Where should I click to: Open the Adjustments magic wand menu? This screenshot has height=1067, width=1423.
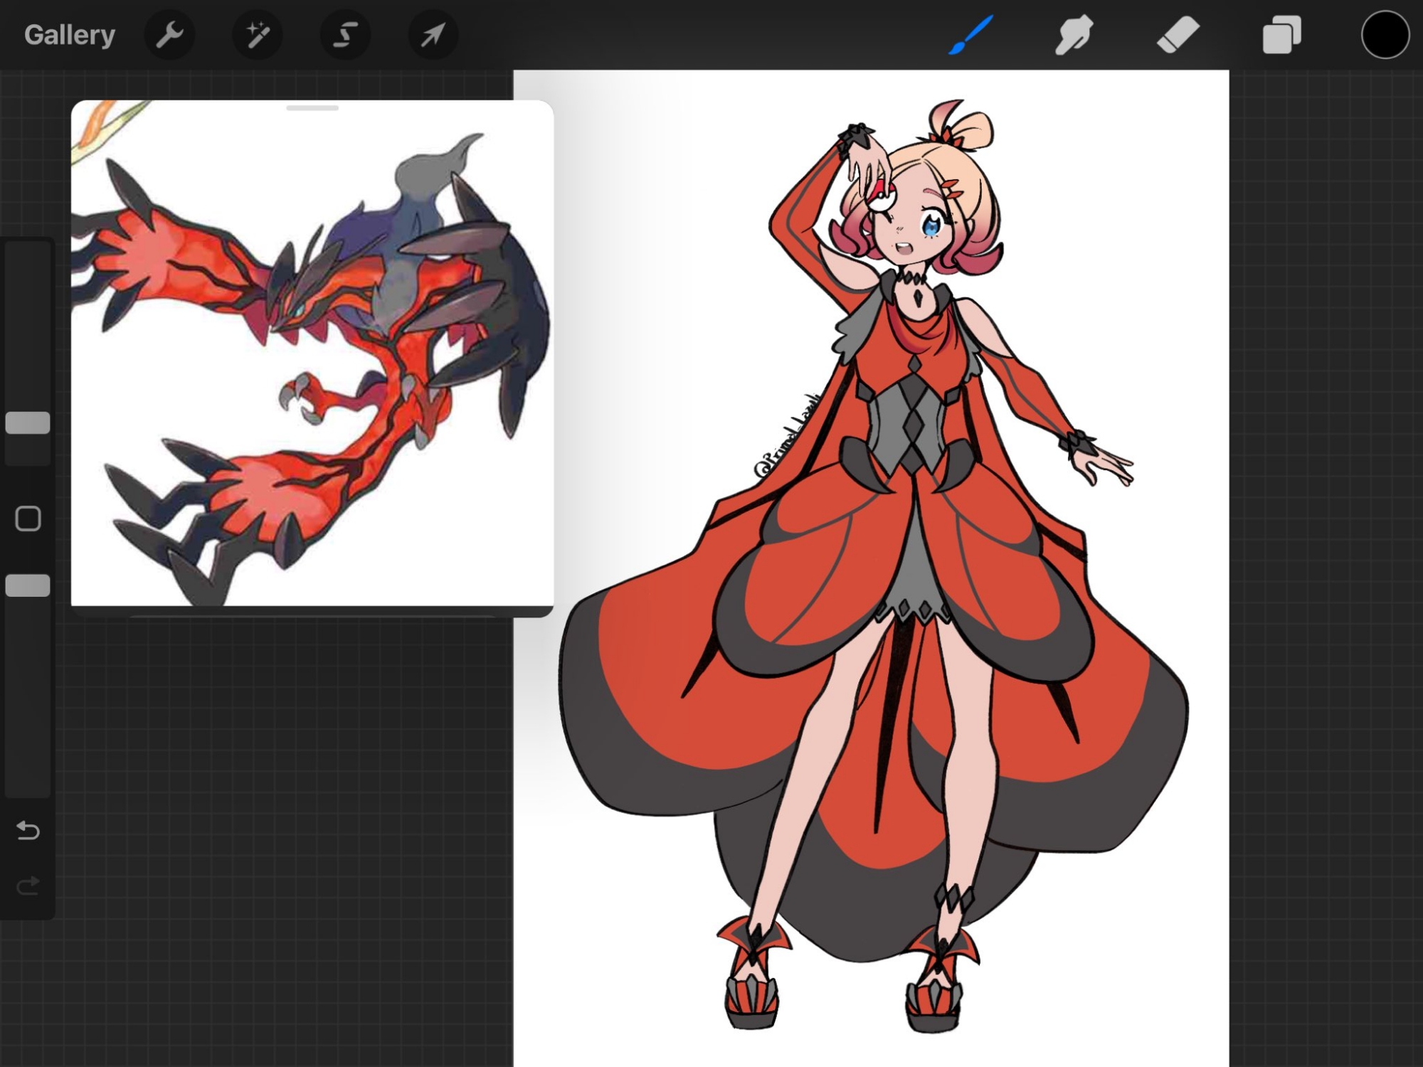pos(258,35)
